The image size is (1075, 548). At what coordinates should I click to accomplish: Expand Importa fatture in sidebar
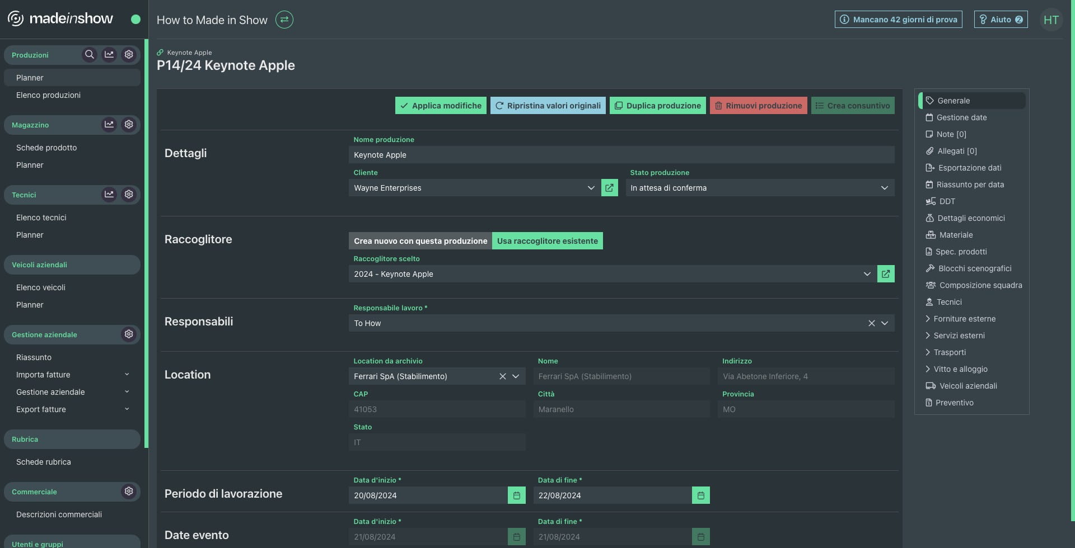(73, 375)
